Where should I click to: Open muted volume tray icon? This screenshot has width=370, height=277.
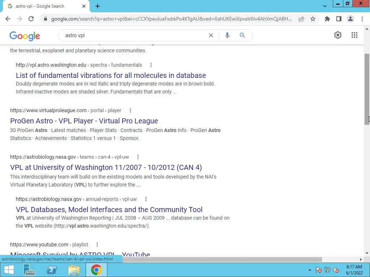(336, 270)
